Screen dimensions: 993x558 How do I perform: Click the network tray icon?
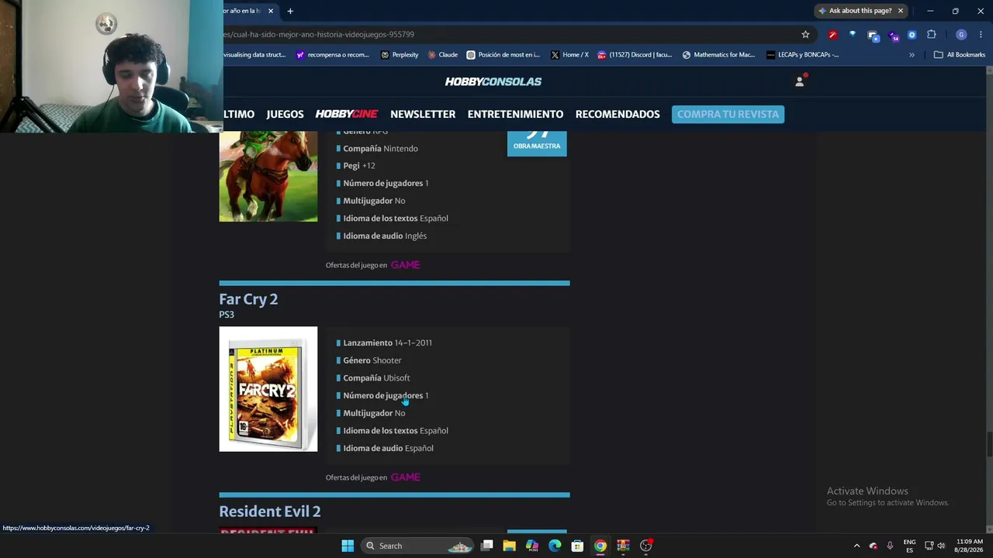(x=929, y=546)
